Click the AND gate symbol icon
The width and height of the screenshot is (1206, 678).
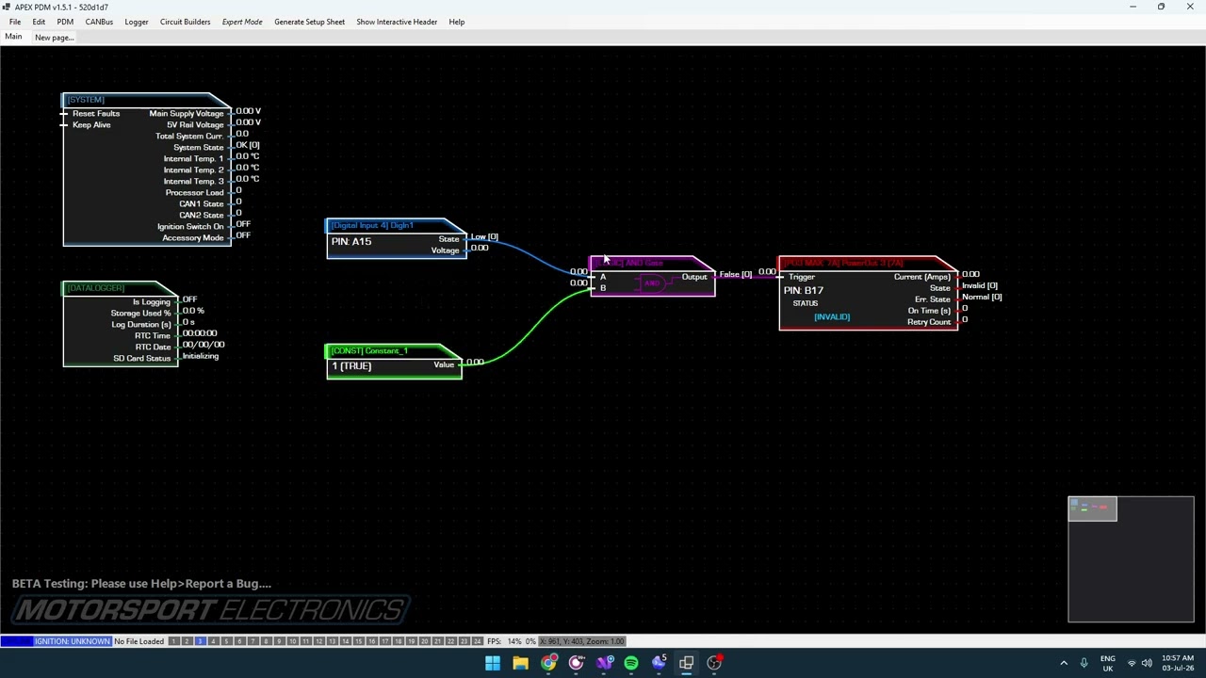pyautogui.click(x=652, y=283)
